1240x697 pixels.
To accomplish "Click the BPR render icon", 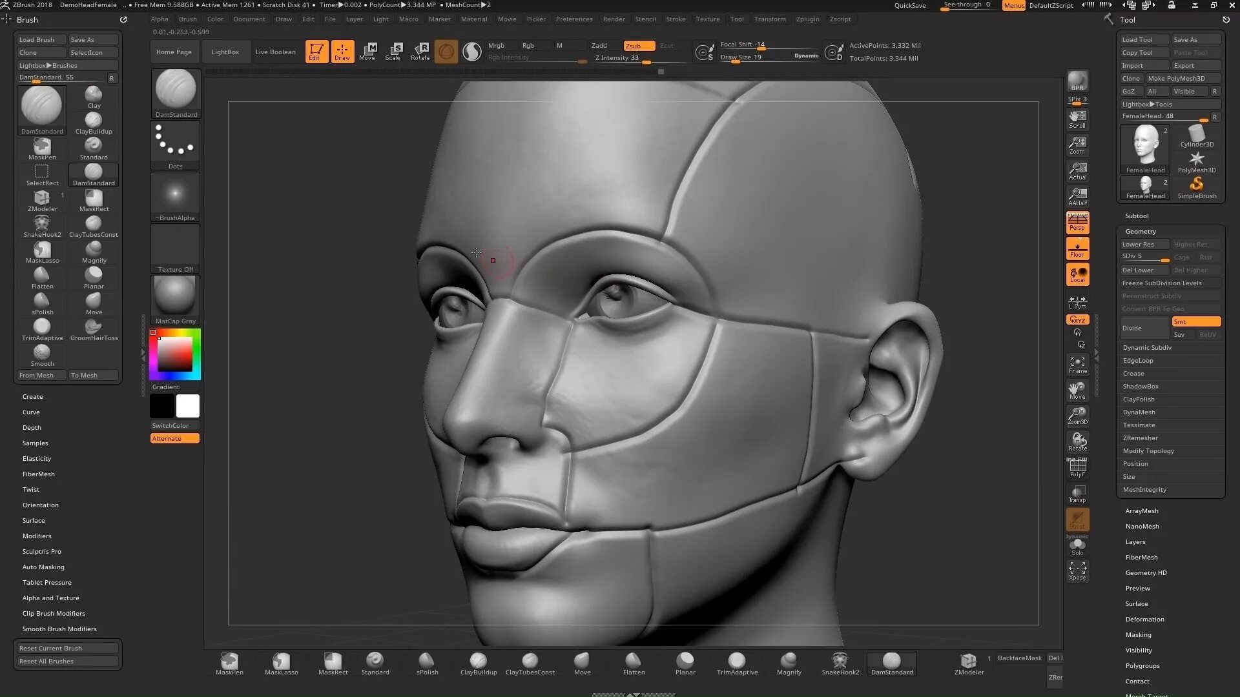I will (x=1077, y=81).
